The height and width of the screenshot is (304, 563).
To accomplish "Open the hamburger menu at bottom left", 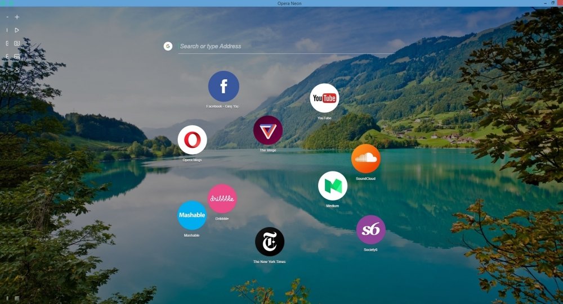I will pos(17,298).
